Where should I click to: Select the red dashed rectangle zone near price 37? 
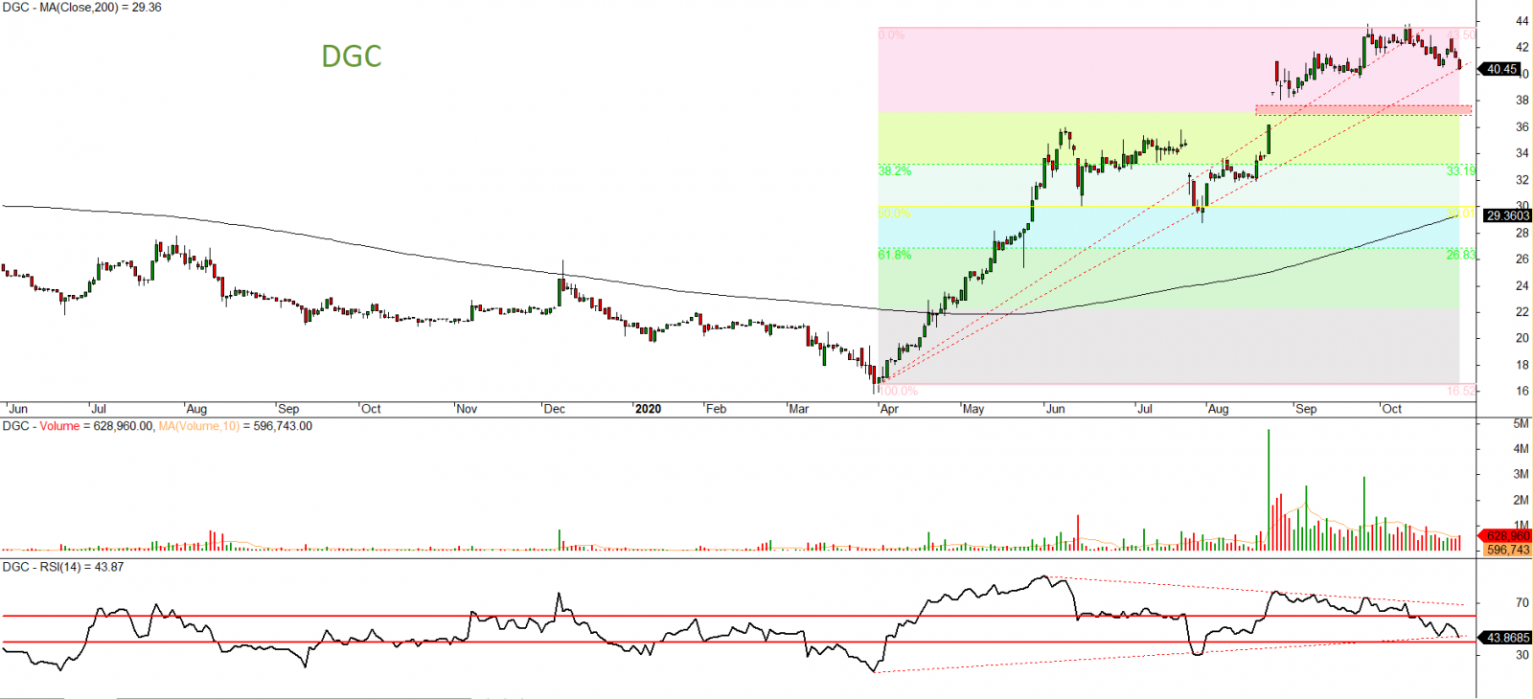(1363, 110)
